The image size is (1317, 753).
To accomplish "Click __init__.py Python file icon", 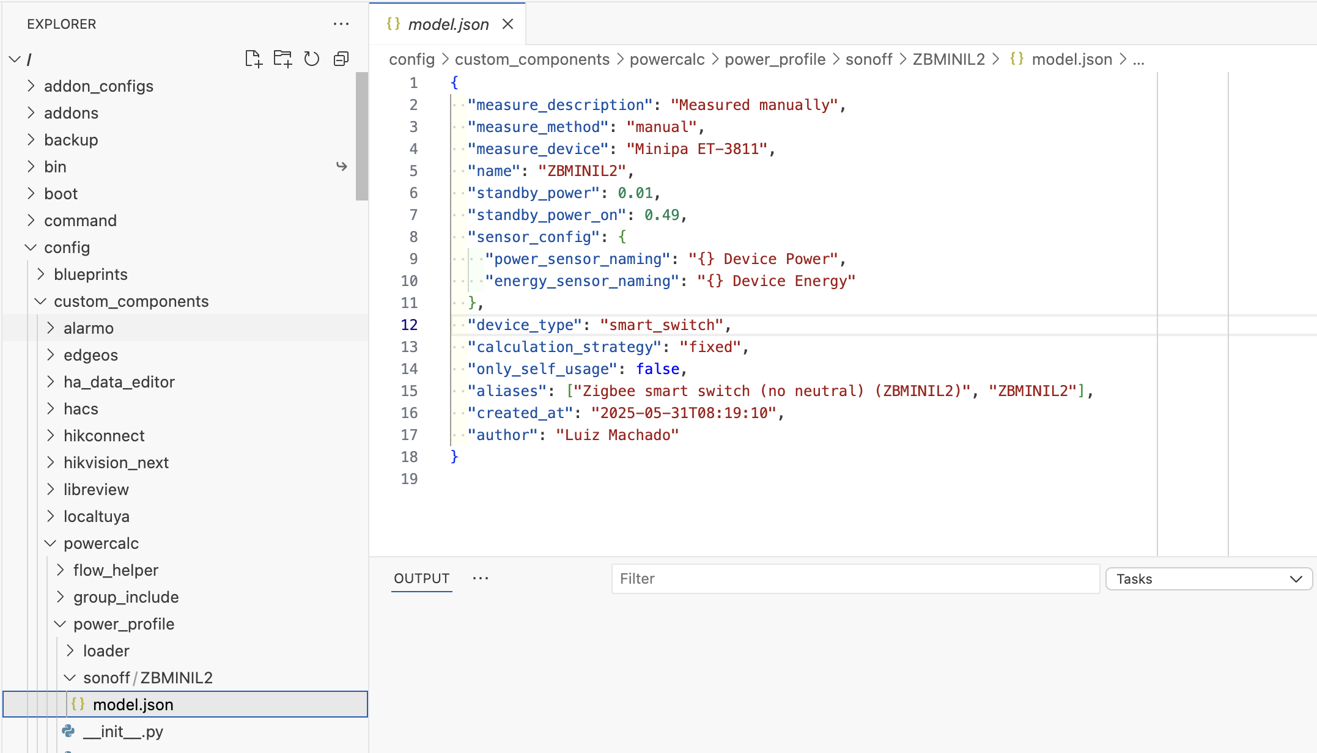I will (x=68, y=731).
